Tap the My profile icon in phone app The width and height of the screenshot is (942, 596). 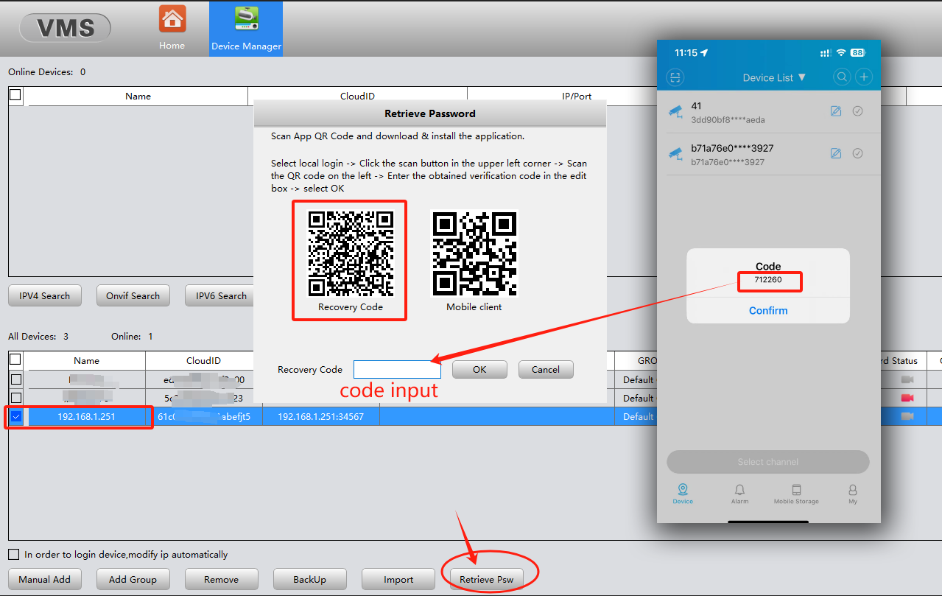853,490
